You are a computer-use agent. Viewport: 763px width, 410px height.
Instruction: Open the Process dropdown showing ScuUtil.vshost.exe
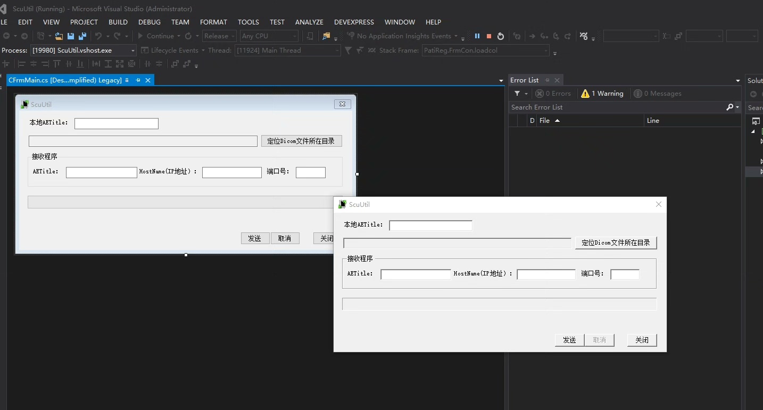[x=83, y=51]
